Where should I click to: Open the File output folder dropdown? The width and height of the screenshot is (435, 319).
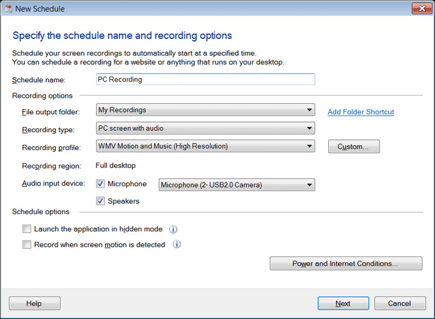point(205,110)
